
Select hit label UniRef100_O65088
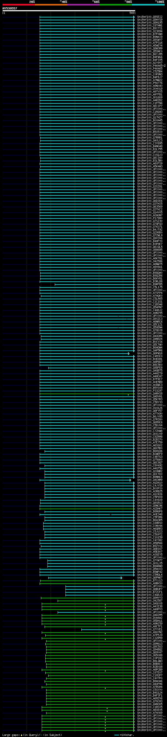click(x=150, y=655)
